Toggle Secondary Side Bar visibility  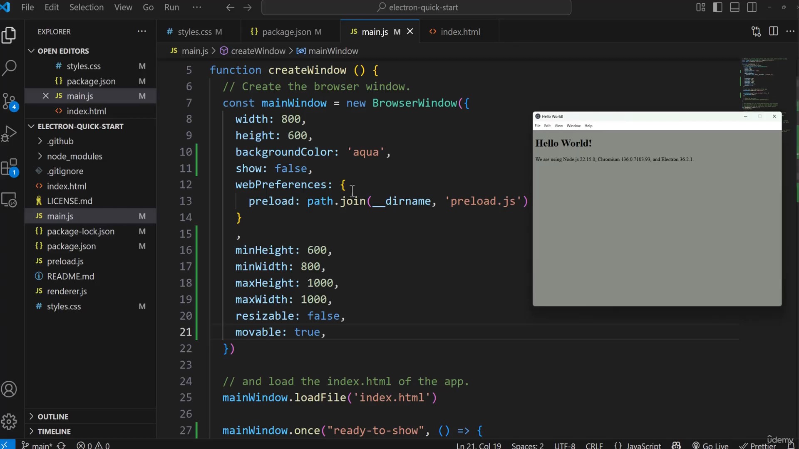[x=752, y=7]
